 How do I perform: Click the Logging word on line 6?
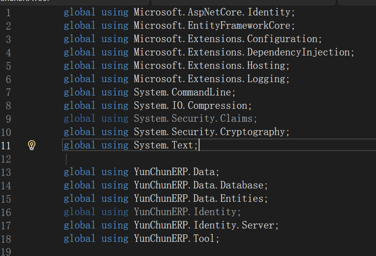pos(266,79)
